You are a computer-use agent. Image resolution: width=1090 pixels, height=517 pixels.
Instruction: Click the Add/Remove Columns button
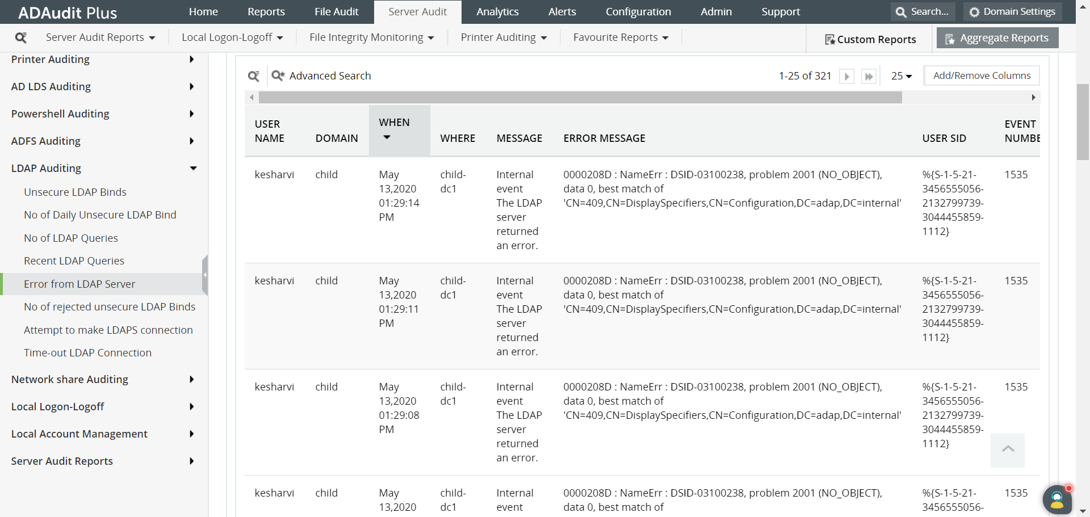coord(982,75)
